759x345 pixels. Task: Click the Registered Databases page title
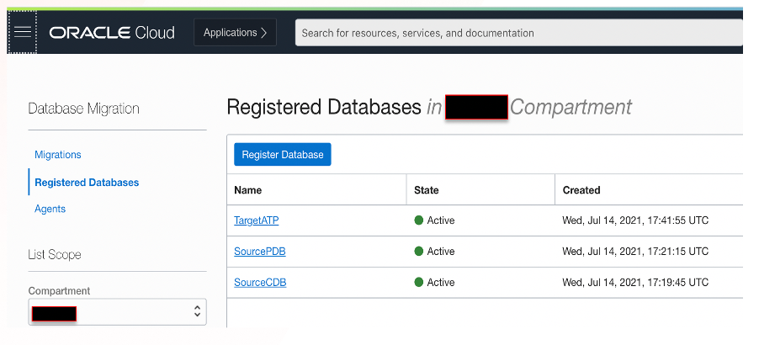point(324,107)
